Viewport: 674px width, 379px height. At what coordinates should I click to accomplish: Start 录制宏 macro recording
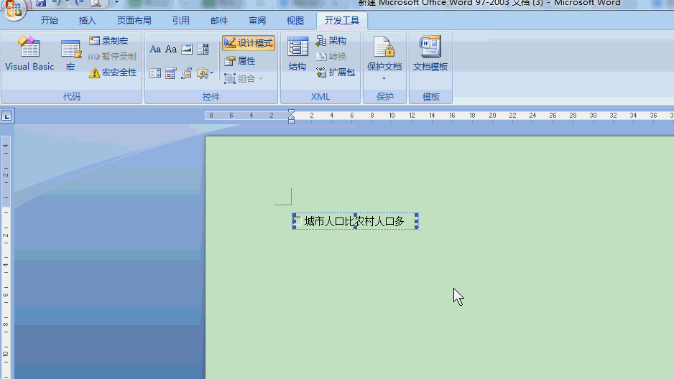point(109,41)
